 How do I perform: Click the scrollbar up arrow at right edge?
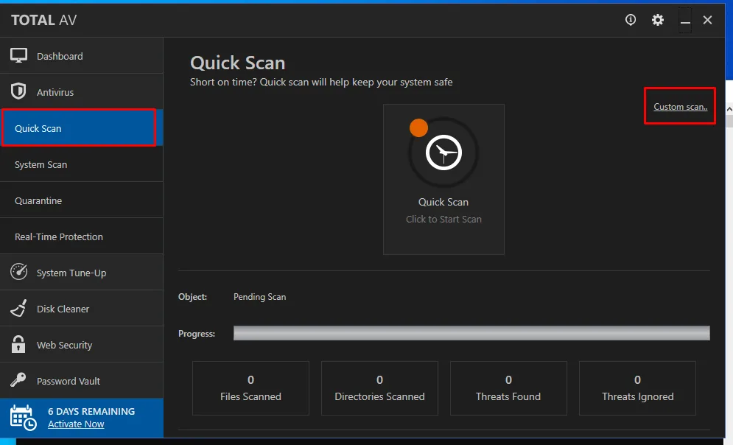click(x=729, y=109)
